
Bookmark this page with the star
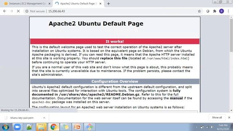point(199,11)
